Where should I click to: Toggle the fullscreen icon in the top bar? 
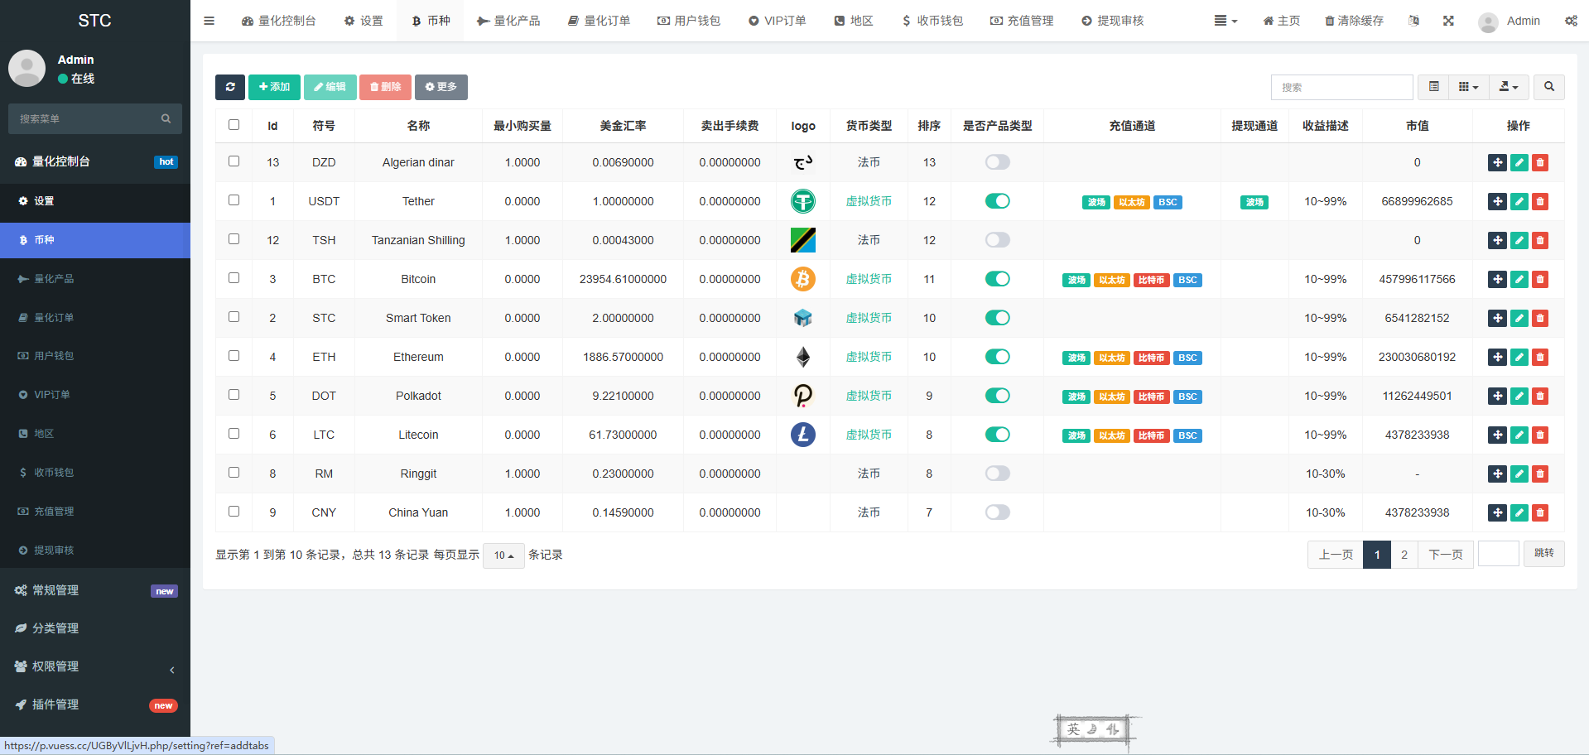[x=1448, y=21]
